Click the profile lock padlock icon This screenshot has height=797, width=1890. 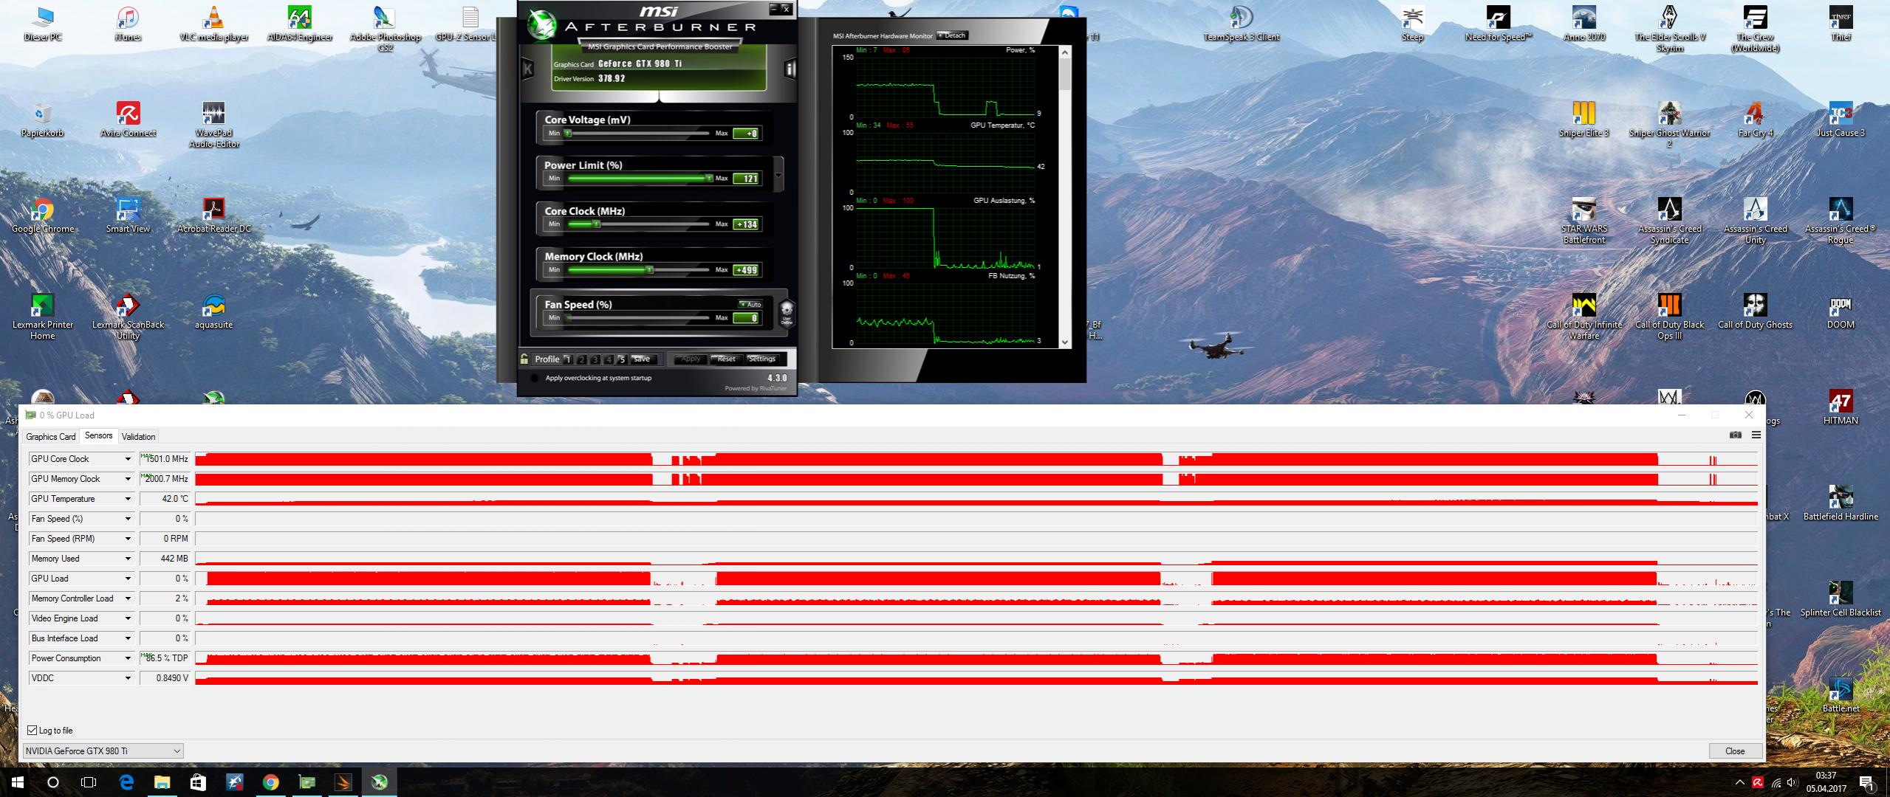524,359
